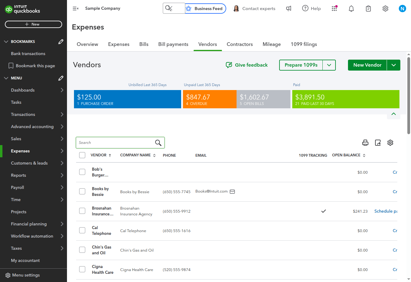Sort by Company Name column
Viewport: 411px width, 282px height.
coord(154,155)
